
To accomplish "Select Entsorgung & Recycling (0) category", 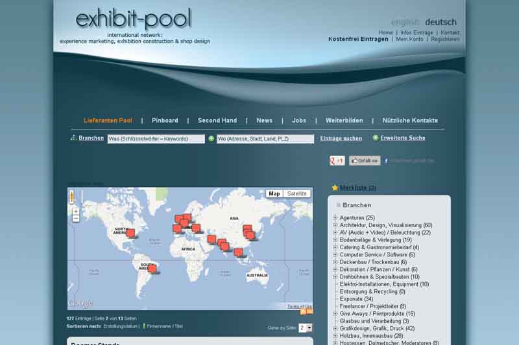I will (372, 291).
